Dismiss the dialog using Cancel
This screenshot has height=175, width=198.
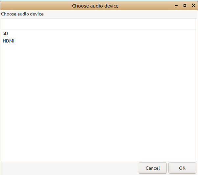click(153, 168)
